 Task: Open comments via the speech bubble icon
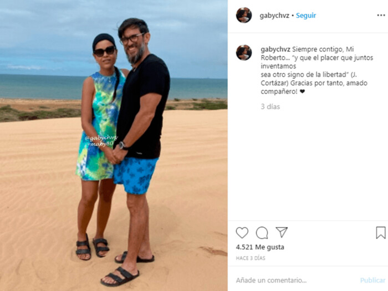point(262,233)
